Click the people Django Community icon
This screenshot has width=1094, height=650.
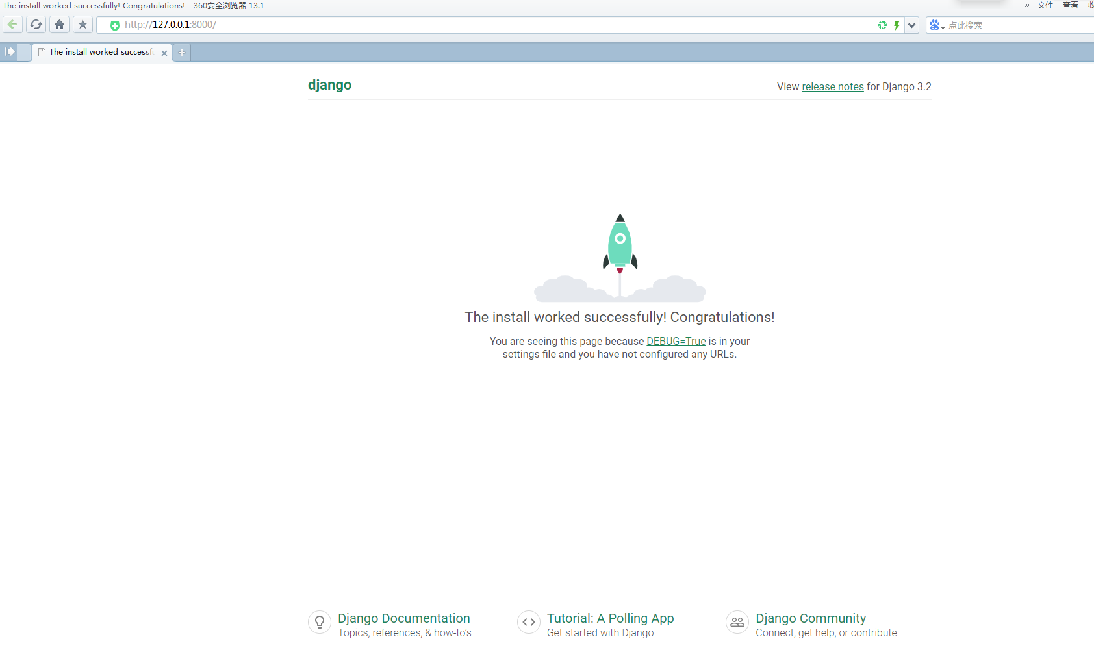[737, 622]
